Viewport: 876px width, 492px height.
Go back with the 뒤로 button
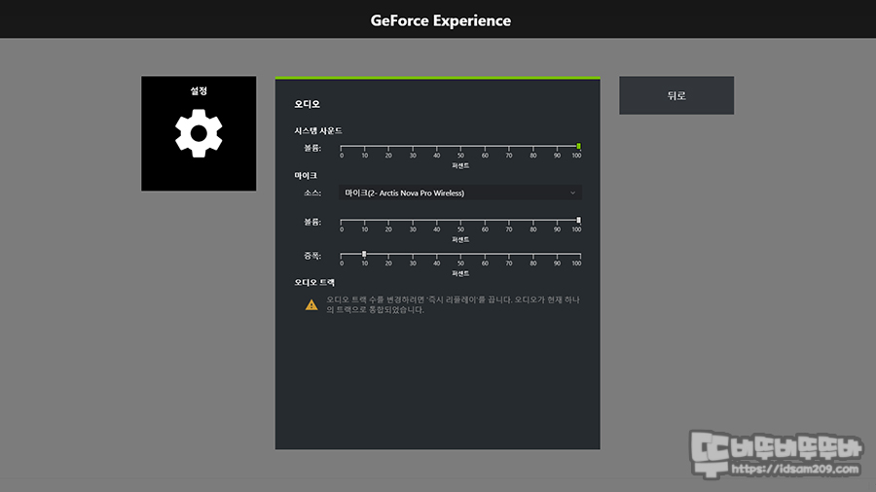tap(676, 95)
